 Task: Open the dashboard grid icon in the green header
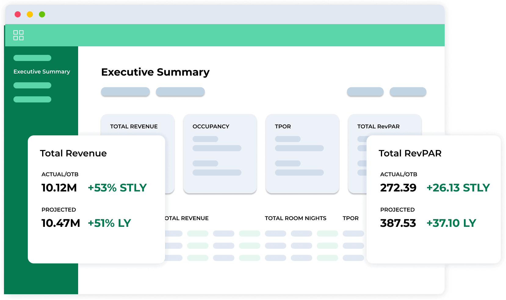pyautogui.click(x=18, y=35)
